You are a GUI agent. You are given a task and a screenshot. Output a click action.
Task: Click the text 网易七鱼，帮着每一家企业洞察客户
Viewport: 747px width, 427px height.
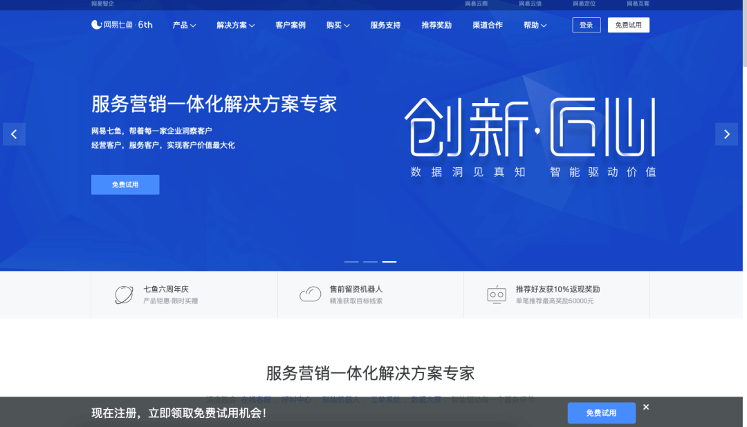point(151,131)
